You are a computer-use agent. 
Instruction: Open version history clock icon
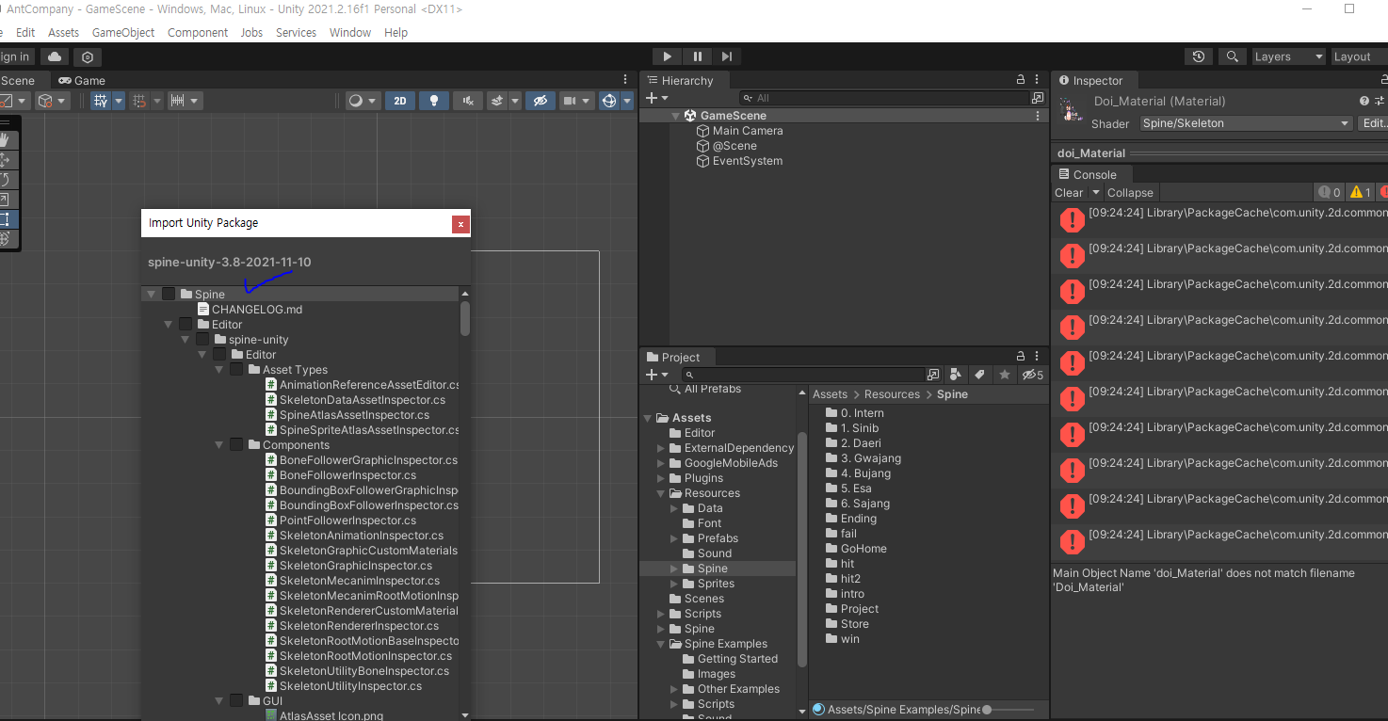[x=1199, y=56]
